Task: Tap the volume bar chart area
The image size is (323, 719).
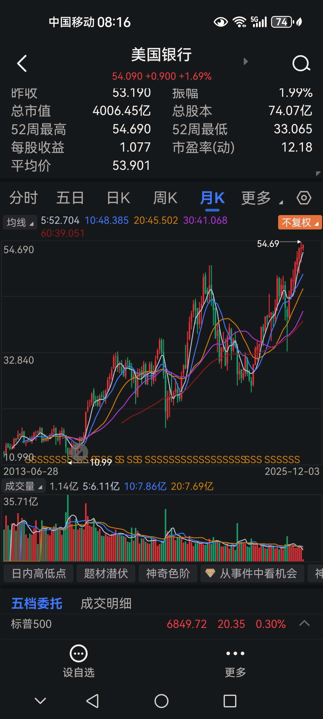Action: click(x=161, y=528)
